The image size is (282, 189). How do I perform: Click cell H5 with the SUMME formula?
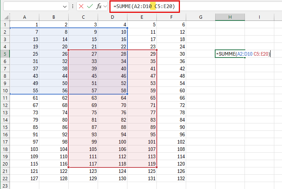click(230, 54)
